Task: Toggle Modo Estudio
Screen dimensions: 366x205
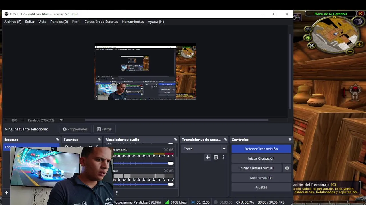Action: pos(261,178)
